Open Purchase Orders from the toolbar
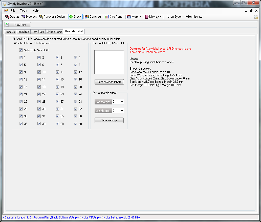261x222 pixels. click(x=52, y=17)
